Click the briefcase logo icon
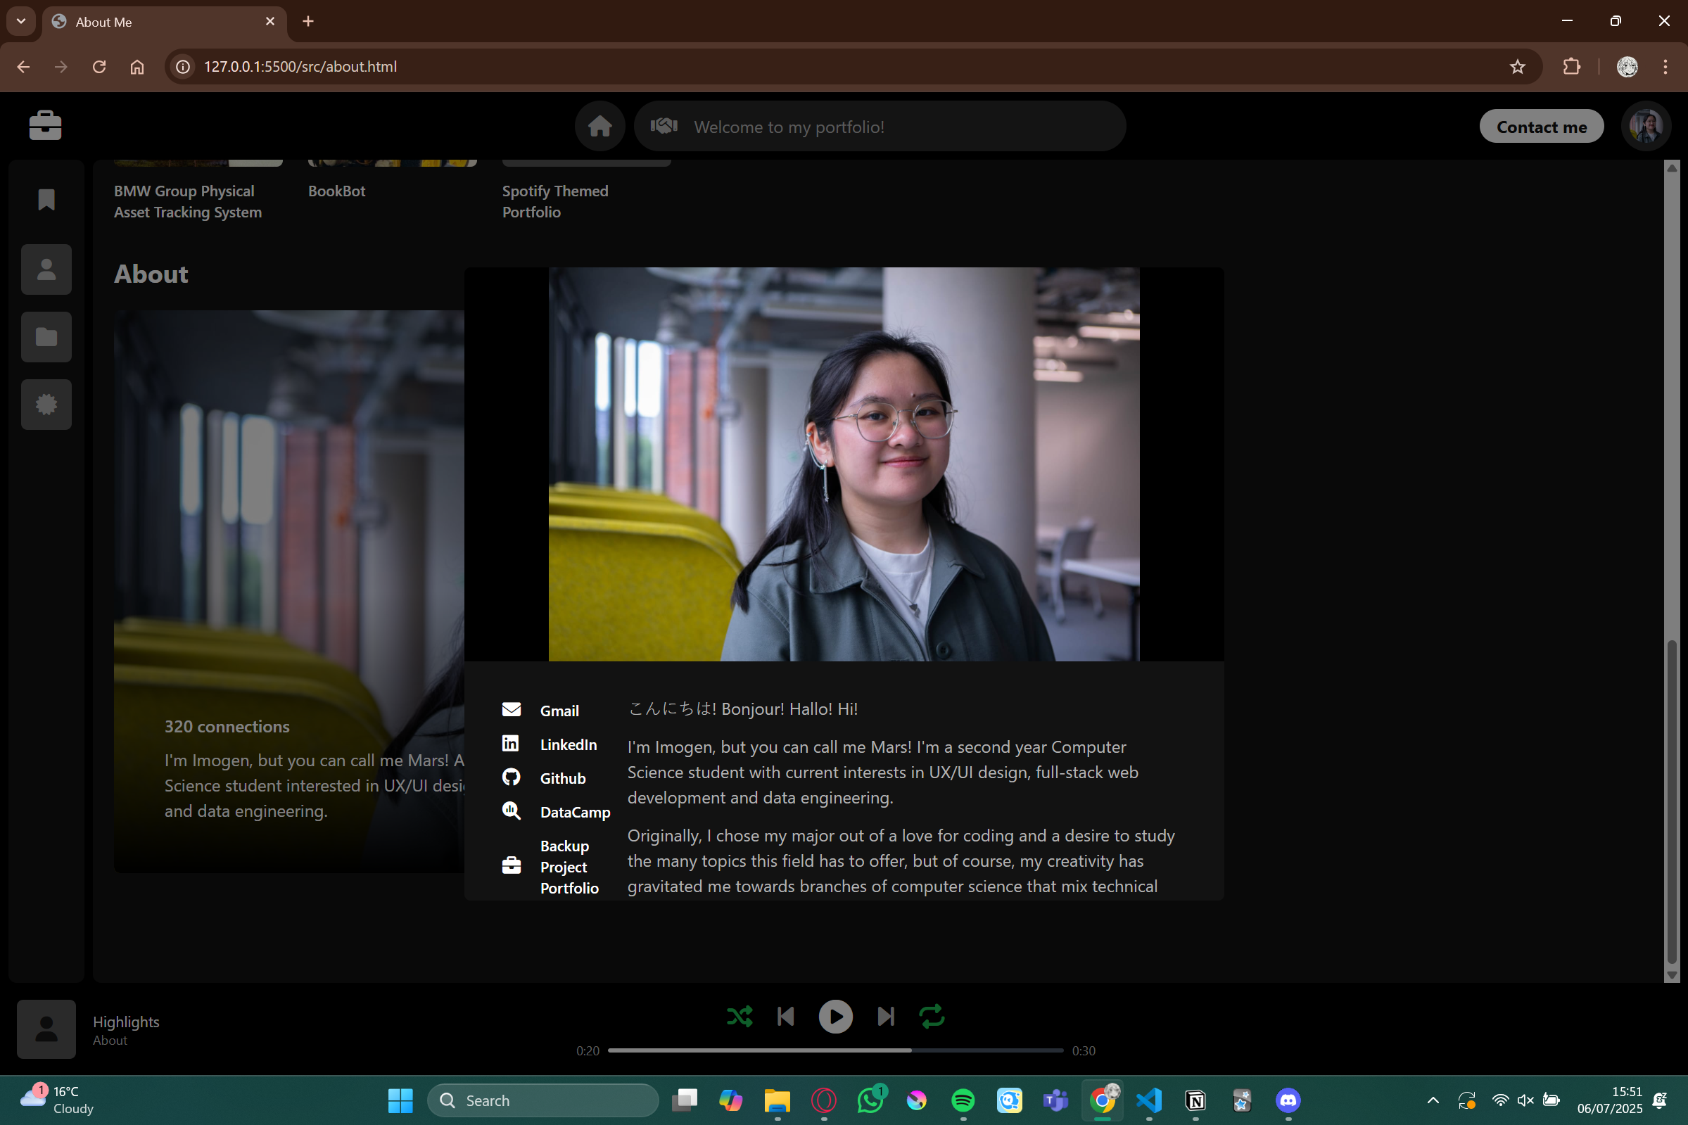This screenshot has height=1125, width=1688. 45,125
